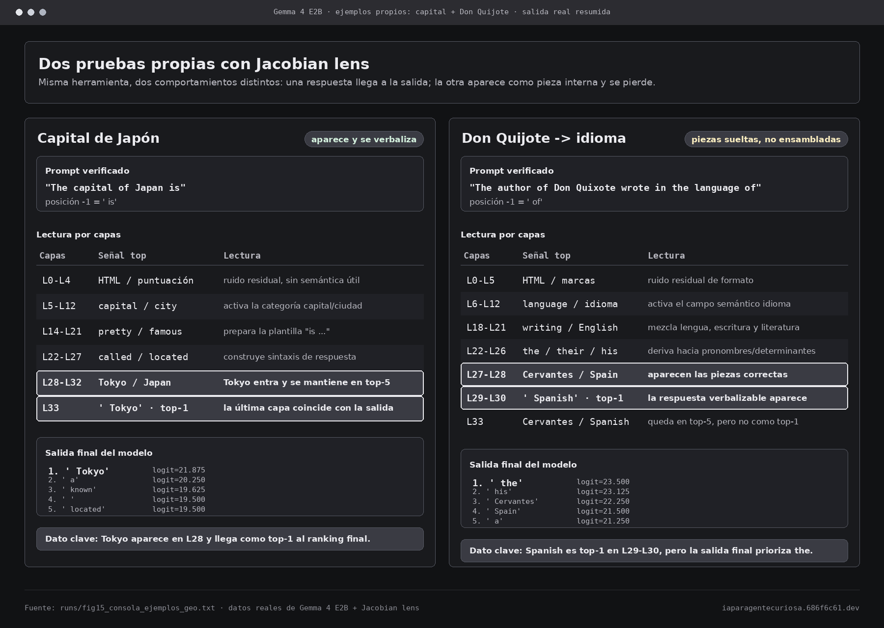Select prompt 'The author of Don Quixote wrote...'
884x628 pixels.
point(615,187)
